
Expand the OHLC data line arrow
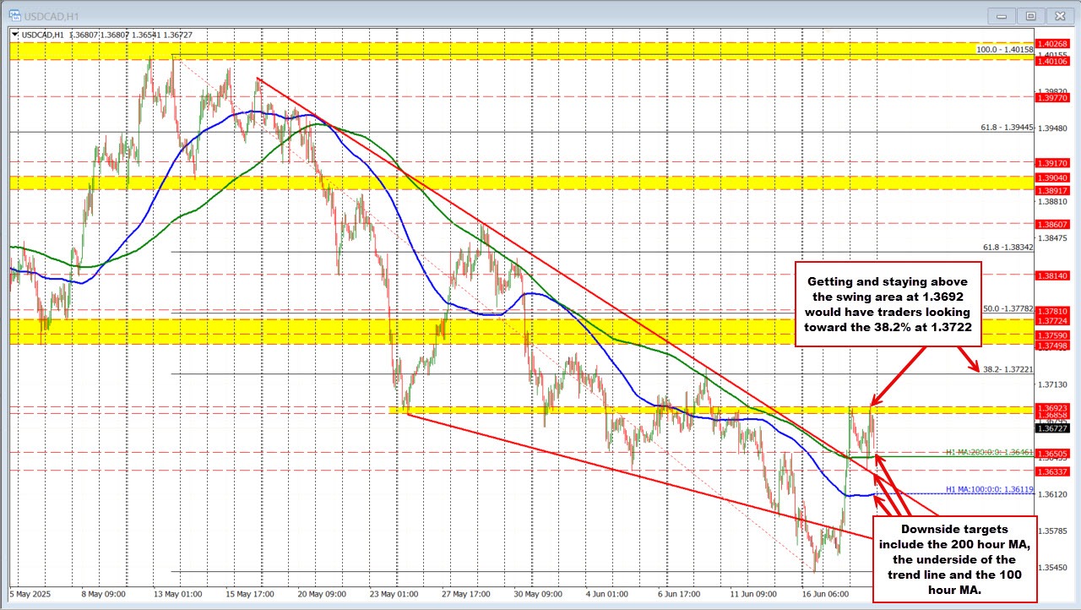tap(15, 34)
